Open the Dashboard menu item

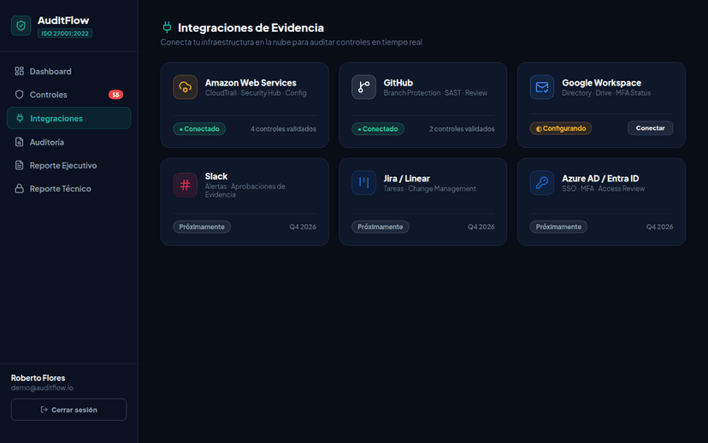(x=68, y=71)
